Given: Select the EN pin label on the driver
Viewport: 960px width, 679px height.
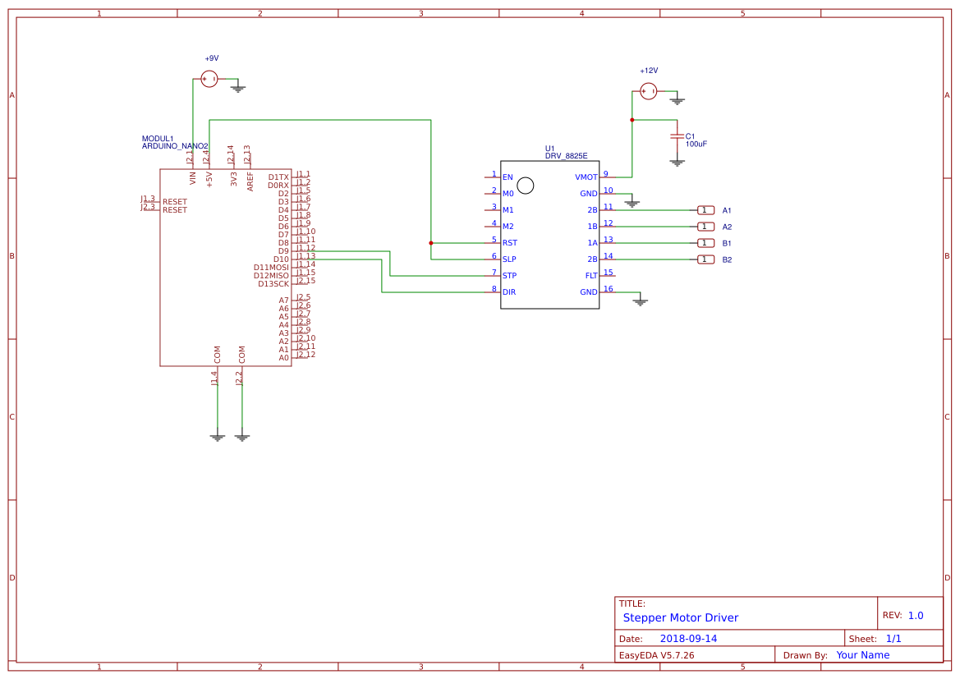Looking at the screenshot, I should click(508, 177).
